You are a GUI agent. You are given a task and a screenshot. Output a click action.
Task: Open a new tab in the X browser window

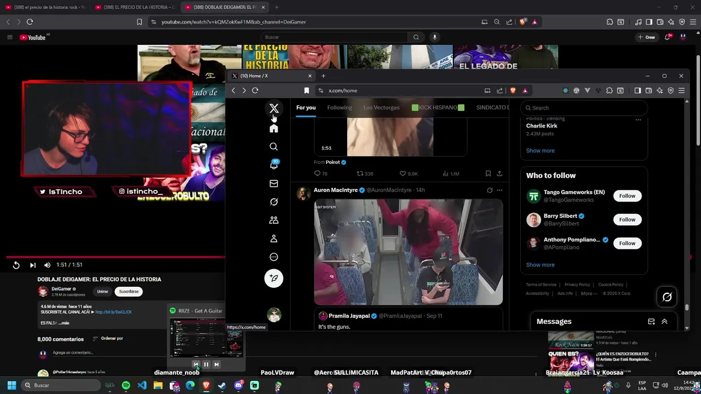(x=323, y=76)
